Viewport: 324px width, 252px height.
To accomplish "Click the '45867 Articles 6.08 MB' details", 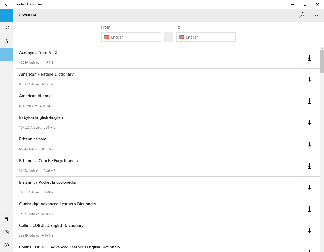I will (36, 214).
